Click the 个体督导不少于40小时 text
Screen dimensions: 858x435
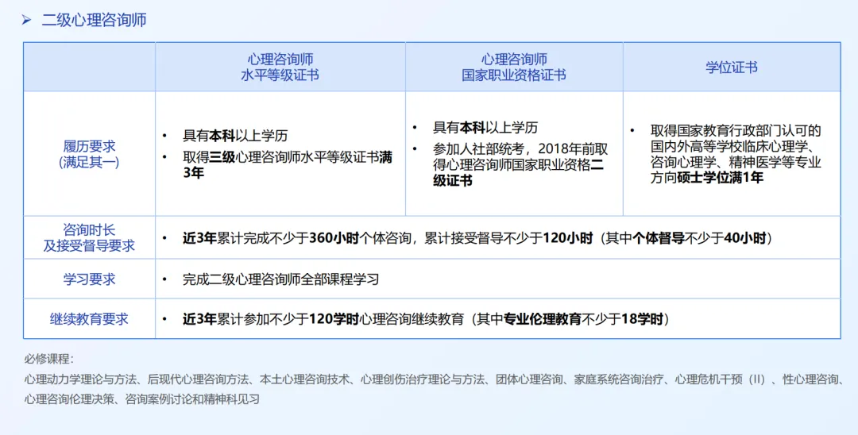(698, 238)
